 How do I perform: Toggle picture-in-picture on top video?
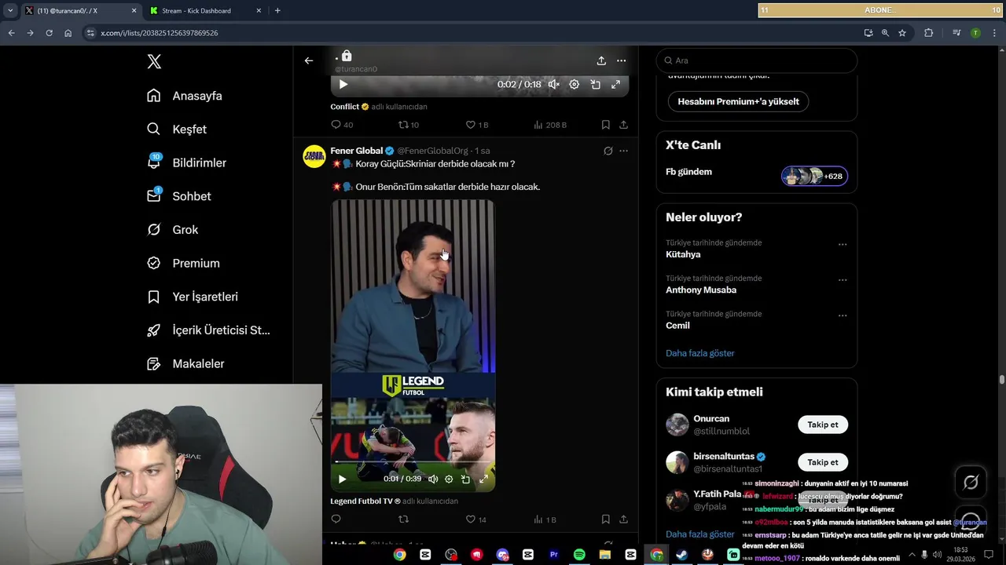pyautogui.click(x=595, y=84)
